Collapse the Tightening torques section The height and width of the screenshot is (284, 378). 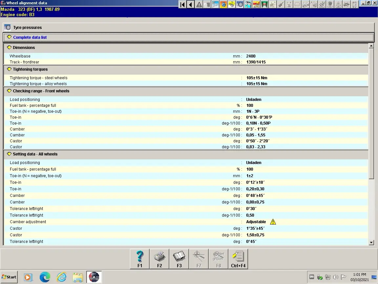tap(9, 69)
